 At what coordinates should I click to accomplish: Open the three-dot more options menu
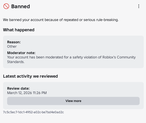(139, 6)
